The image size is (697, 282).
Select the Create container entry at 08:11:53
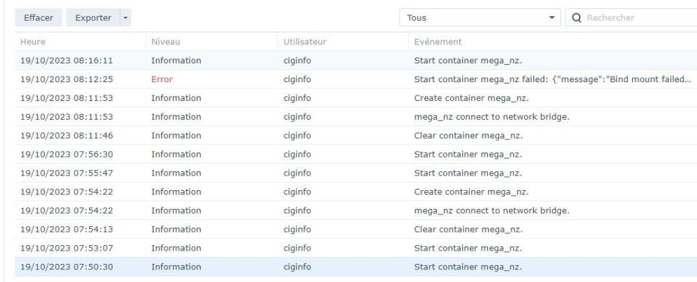tap(355, 97)
